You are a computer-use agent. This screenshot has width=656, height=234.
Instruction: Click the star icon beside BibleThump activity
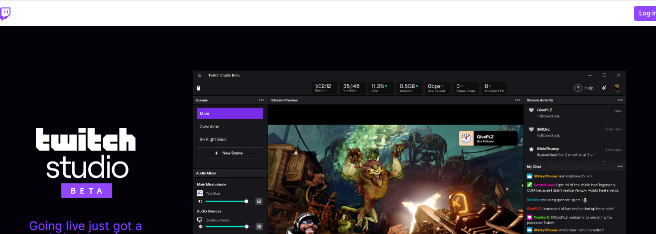[x=531, y=149]
